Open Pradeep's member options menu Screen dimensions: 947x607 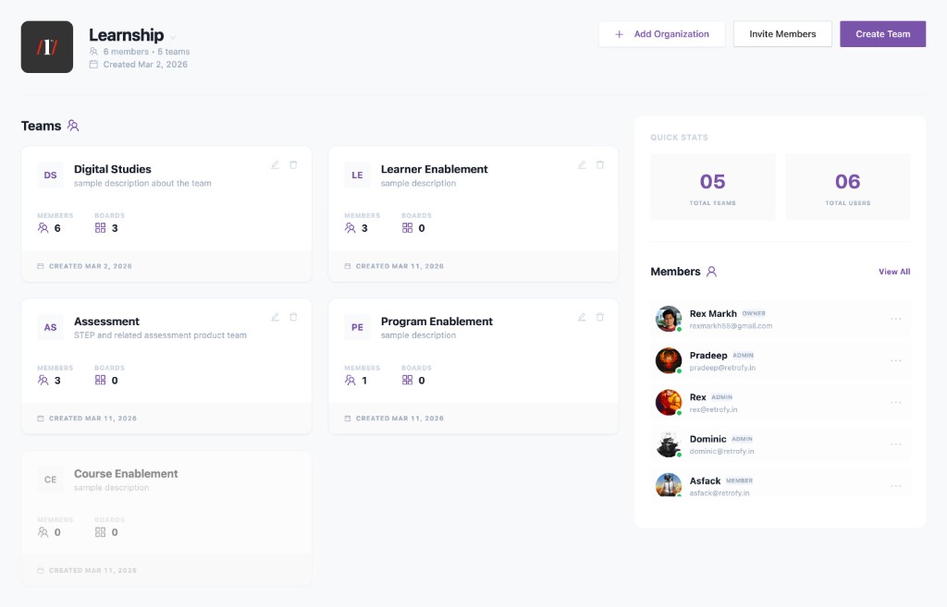pyautogui.click(x=894, y=359)
